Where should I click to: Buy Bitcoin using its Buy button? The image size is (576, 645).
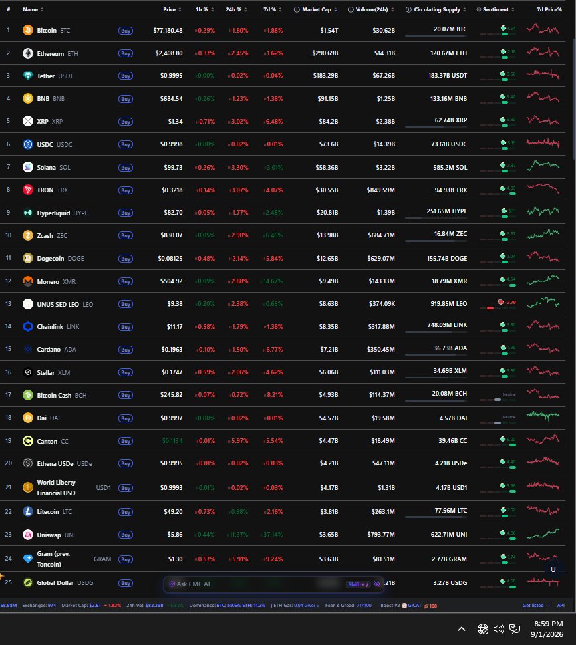pos(126,31)
